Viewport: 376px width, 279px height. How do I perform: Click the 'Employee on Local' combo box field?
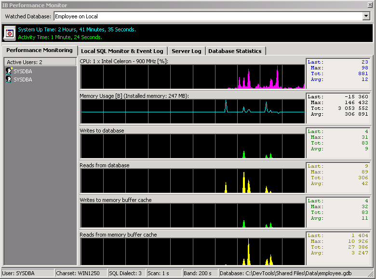(x=207, y=16)
